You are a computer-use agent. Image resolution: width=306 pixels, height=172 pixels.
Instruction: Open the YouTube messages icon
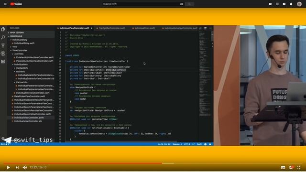[x=284, y=4]
